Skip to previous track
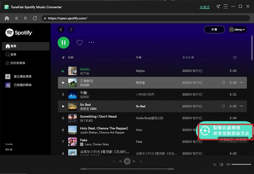 coord(120,161)
